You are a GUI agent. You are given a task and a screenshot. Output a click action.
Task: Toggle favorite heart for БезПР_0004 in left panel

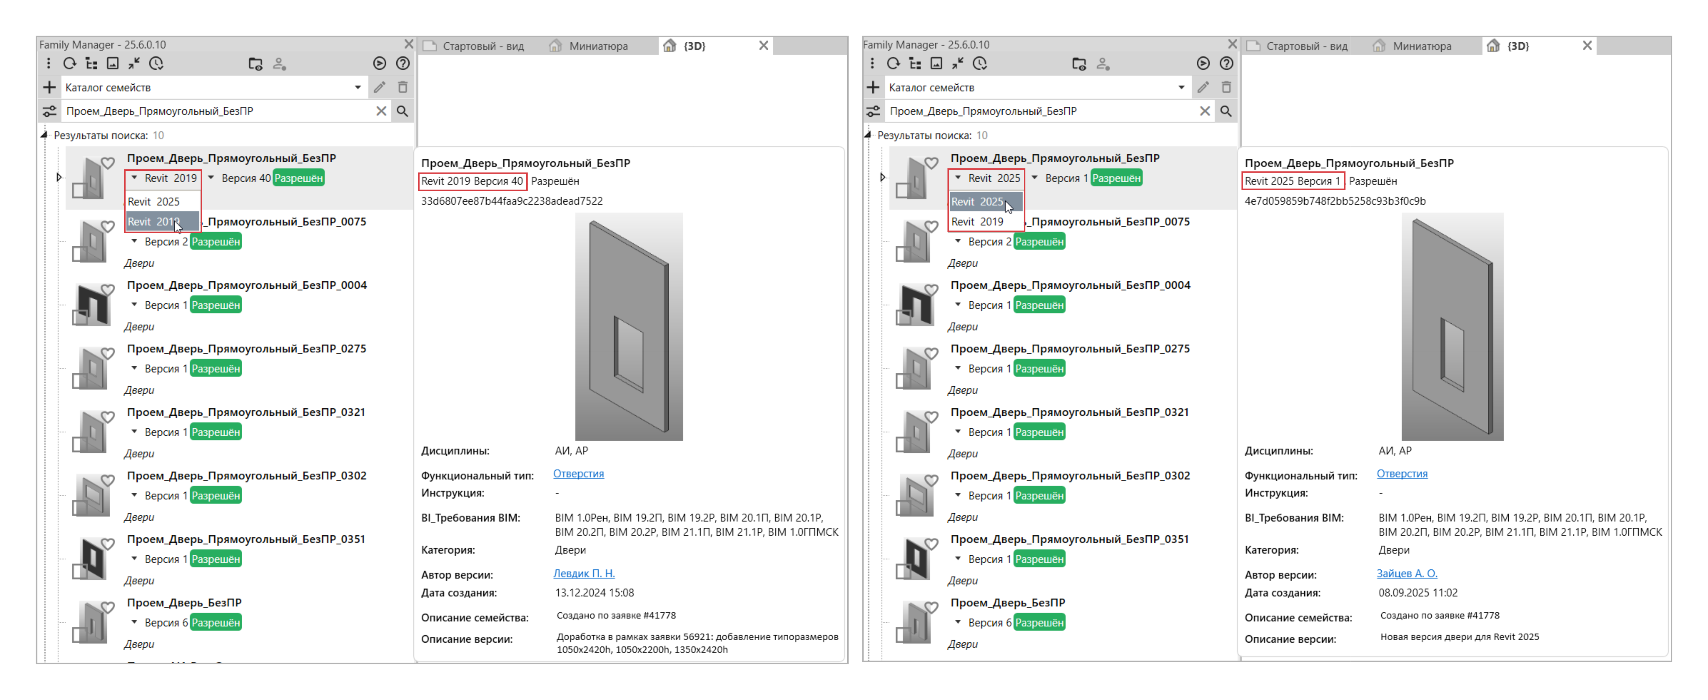[x=108, y=290]
